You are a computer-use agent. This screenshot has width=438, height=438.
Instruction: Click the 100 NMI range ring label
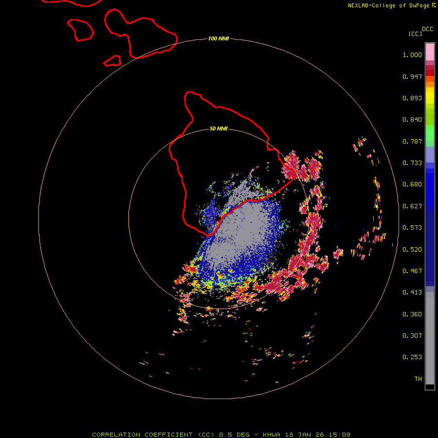tap(219, 38)
